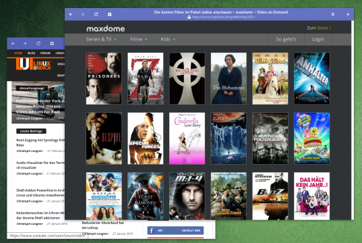Open the Cinderella Love Story poster
Screen dimensions: 362x243
coord(187,138)
